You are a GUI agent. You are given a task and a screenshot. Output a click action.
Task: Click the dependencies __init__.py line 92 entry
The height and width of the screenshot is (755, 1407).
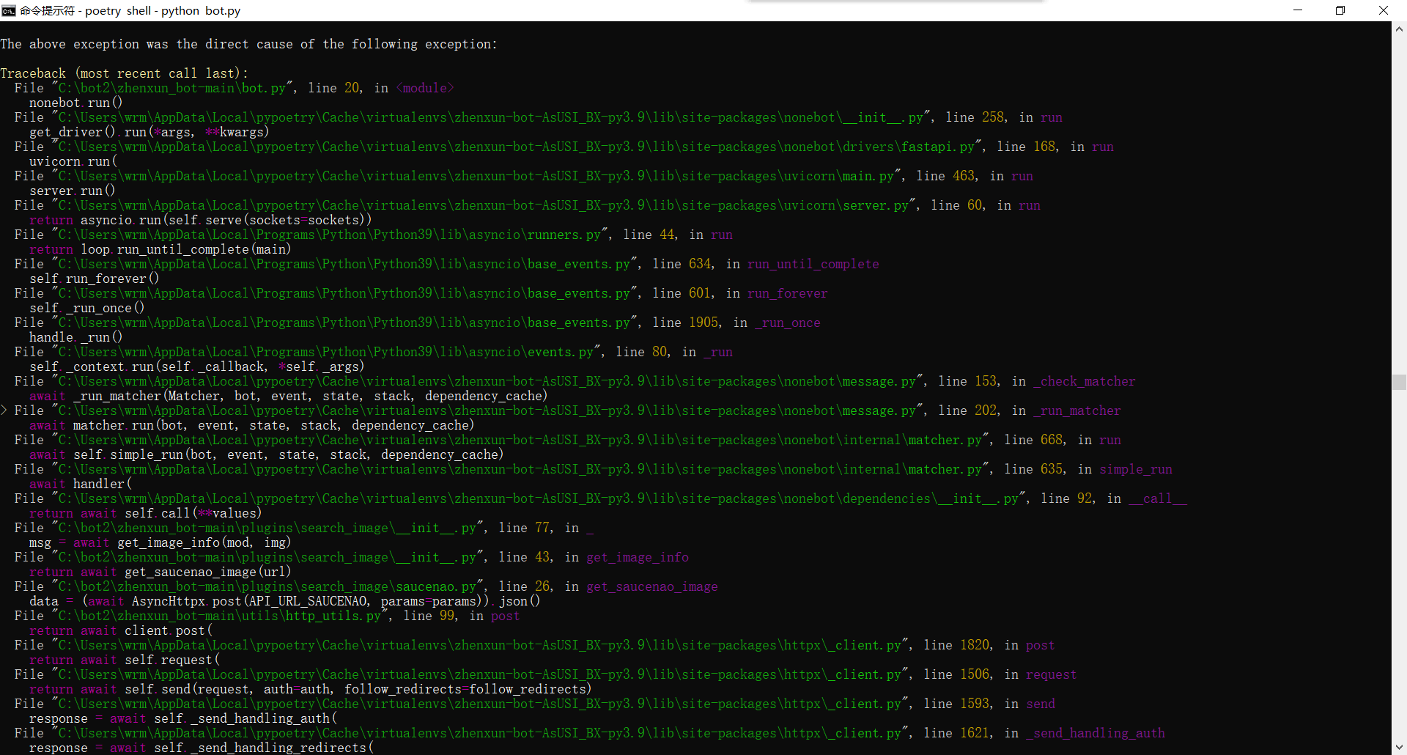pos(600,498)
